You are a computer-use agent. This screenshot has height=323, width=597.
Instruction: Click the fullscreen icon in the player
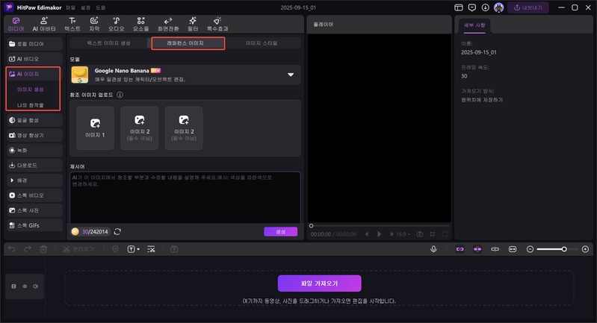point(445,233)
